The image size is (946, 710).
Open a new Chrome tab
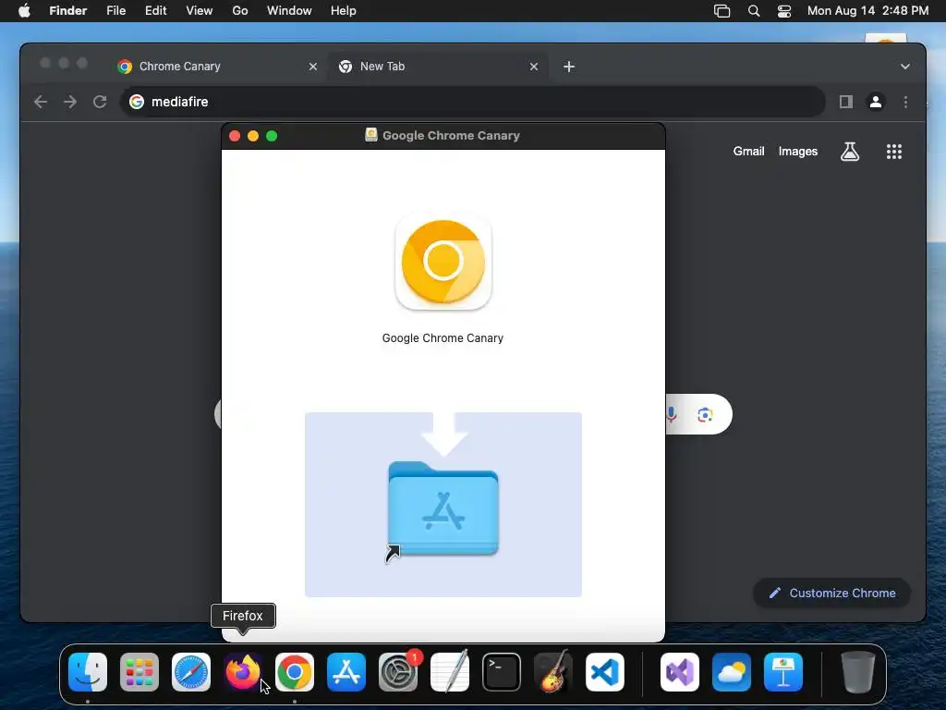coord(569,67)
